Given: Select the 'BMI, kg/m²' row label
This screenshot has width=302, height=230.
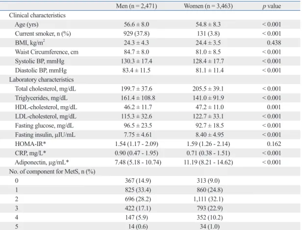Looking at the screenshot, I should coord(30,42).
